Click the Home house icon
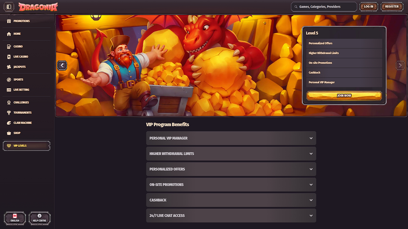 9,34
